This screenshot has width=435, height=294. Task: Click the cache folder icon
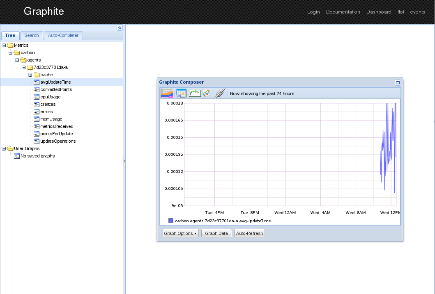click(x=37, y=75)
